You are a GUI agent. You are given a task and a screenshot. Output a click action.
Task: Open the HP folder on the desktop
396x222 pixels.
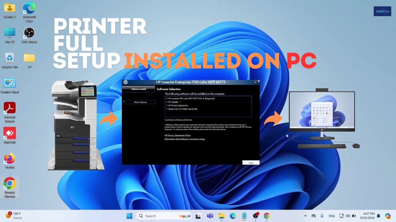29,60
